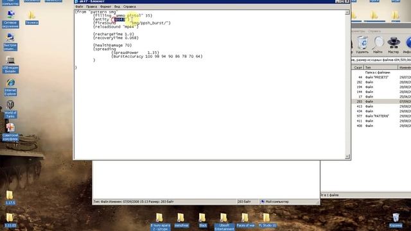The image size is (411, 231).
Task: Click the fireSound smg/ppsh_burst line
Action: pyautogui.click(x=132, y=23)
